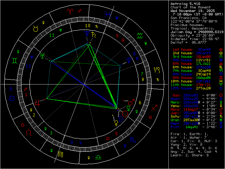This screenshot has width=225, height=169.
Task: Click Cancer glyph ending the 1st house row
Action: [x=221, y=50]
